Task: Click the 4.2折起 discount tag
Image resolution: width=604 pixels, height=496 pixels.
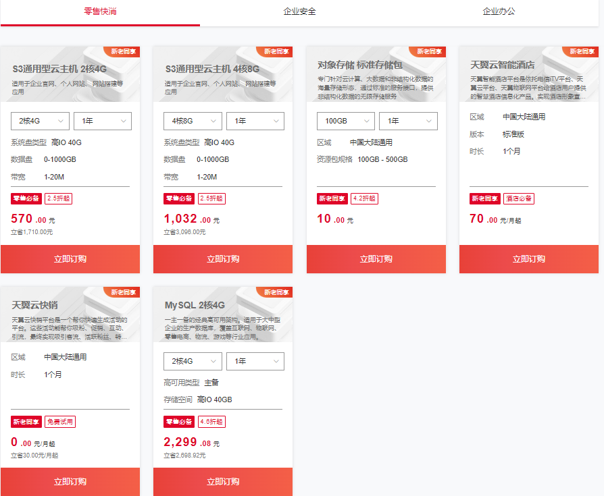Action: (364, 198)
